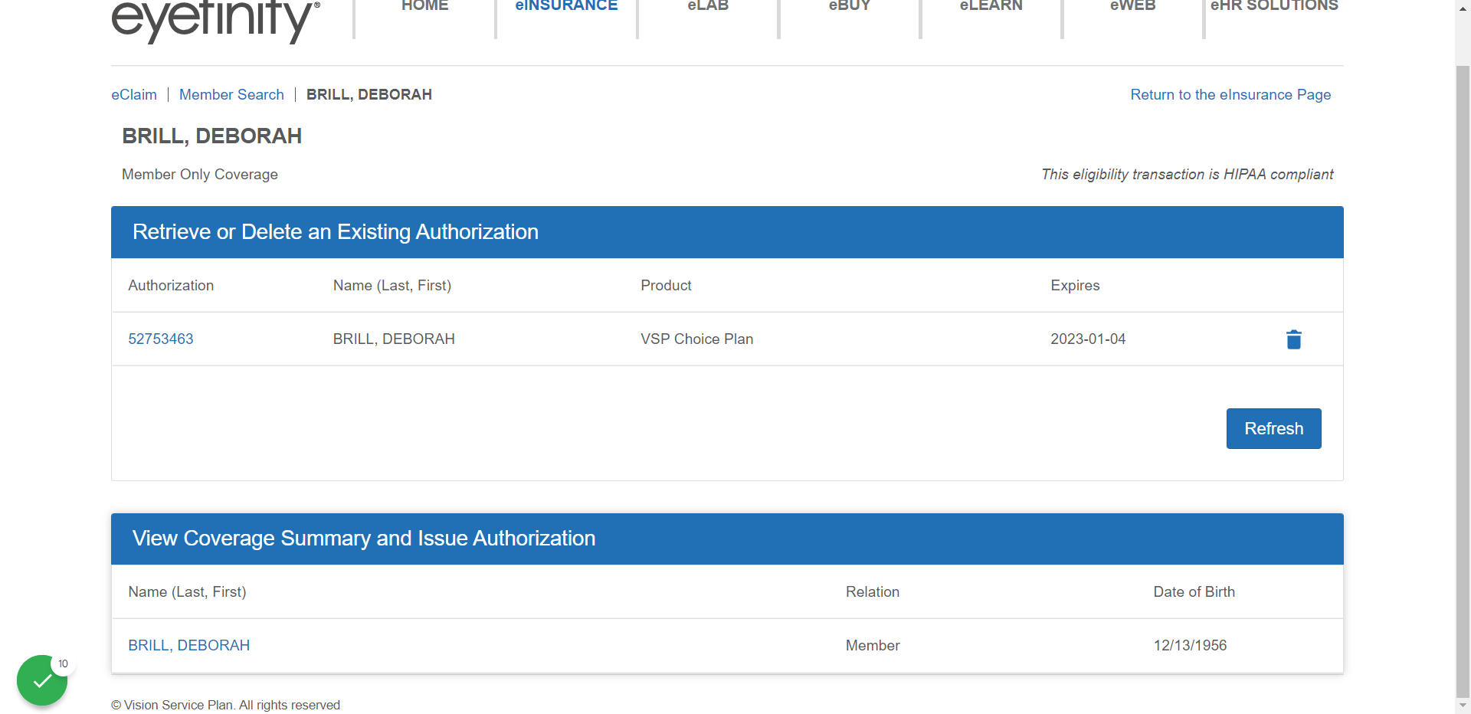
Task: Open the eWEB tab
Action: pos(1132,6)
